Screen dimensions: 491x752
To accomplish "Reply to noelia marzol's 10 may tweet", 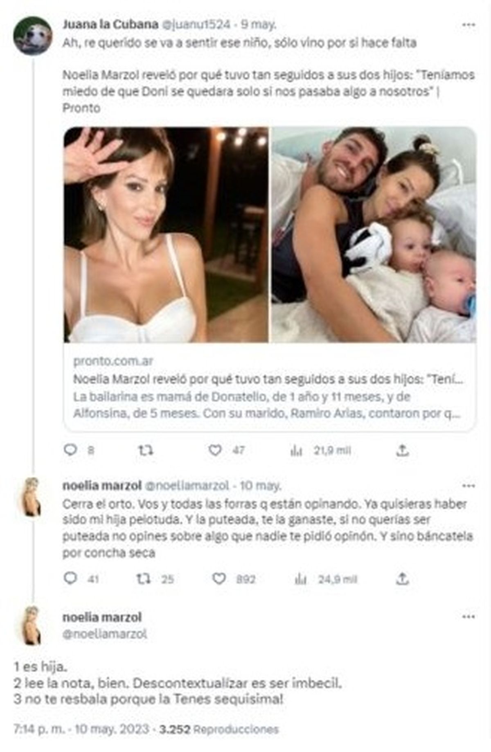I will [x=71, y=578].
